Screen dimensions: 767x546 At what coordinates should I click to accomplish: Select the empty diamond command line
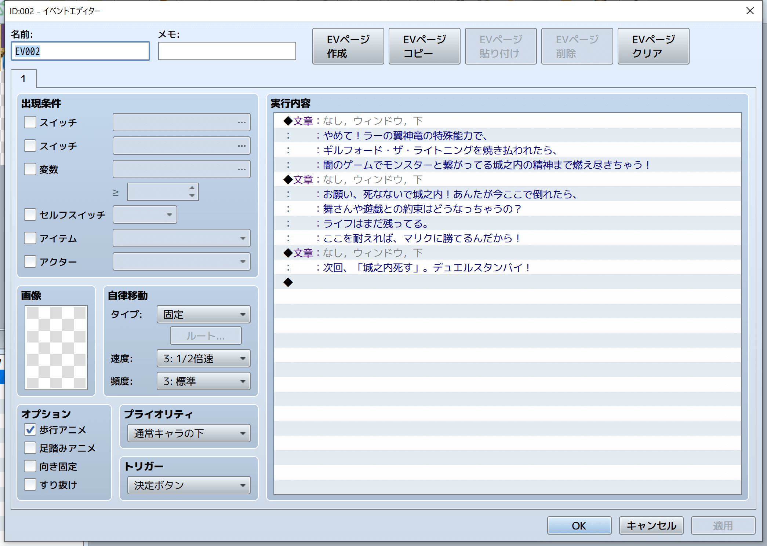pos(288,282)
